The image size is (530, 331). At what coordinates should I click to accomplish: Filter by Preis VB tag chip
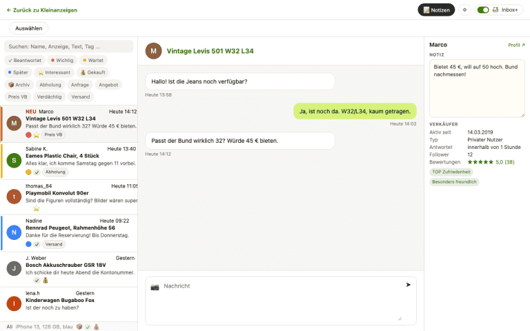17,97
